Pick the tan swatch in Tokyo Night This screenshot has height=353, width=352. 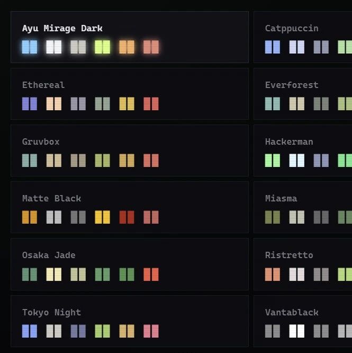[127, 331]
